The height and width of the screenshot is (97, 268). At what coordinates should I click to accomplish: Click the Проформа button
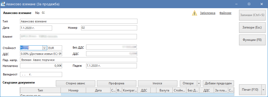(x=117, y=84)
